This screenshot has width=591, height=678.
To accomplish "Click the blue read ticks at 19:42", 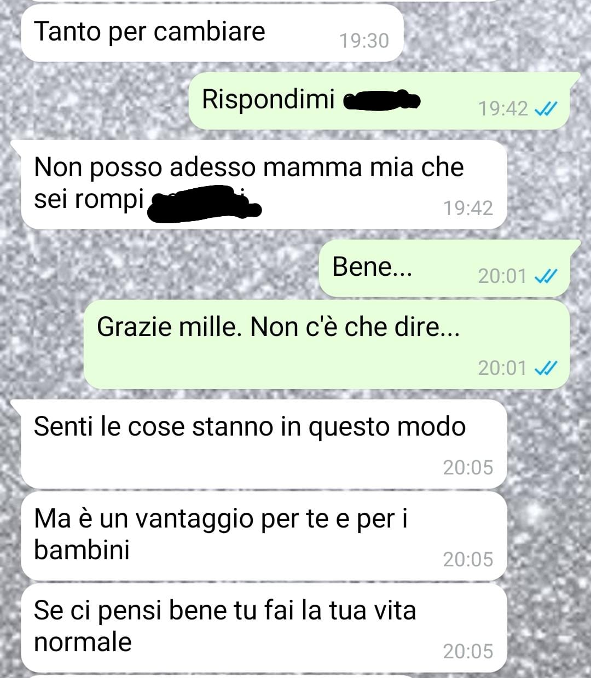I will [546, 109].
